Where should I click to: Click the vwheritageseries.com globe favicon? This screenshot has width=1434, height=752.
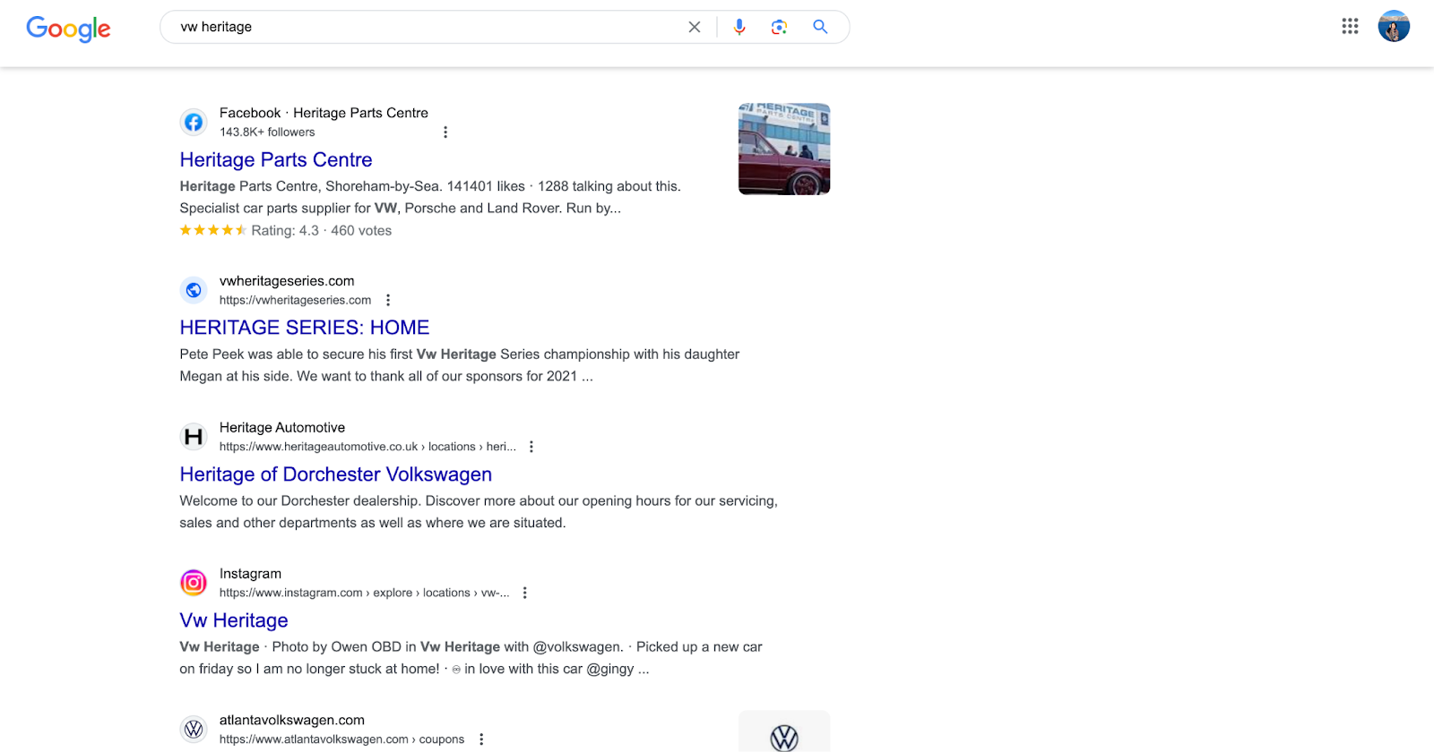tap(194, 290)
